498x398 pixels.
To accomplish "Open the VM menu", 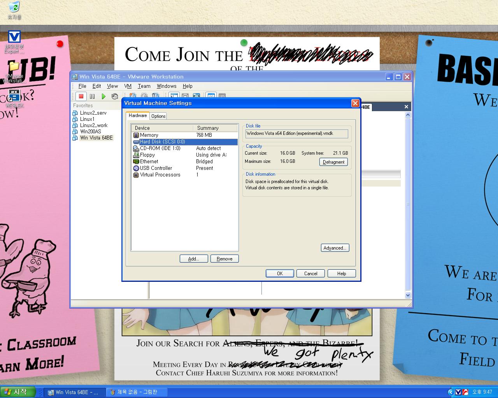I will [128, 86].
